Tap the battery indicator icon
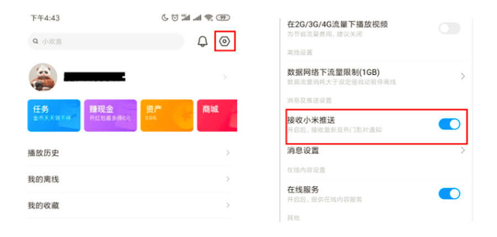Viewport: 497px width, 237px height. (223, 18)
